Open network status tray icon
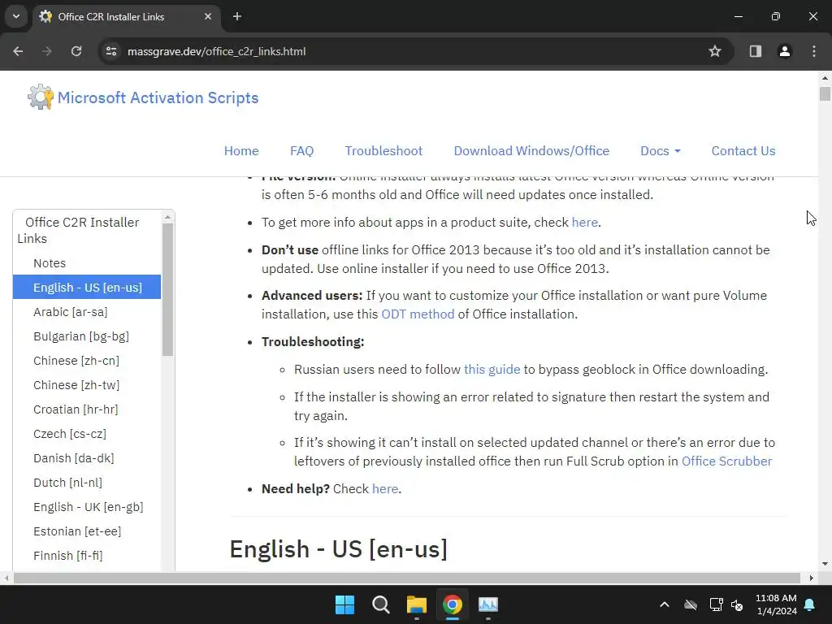This screenshot has height=624, width=832. click(716, 604)
